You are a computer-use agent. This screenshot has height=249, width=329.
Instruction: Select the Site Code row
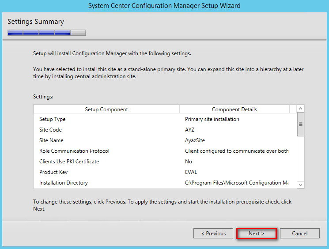point(165,130)
